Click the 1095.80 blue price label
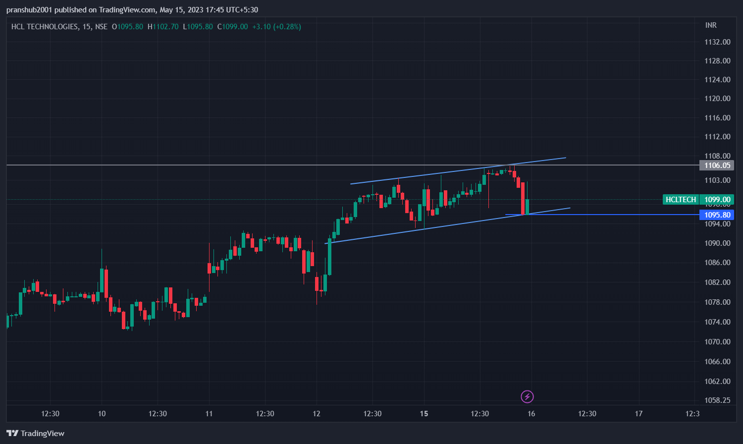This screenshot has height=444, width=743. pos(717,215)
